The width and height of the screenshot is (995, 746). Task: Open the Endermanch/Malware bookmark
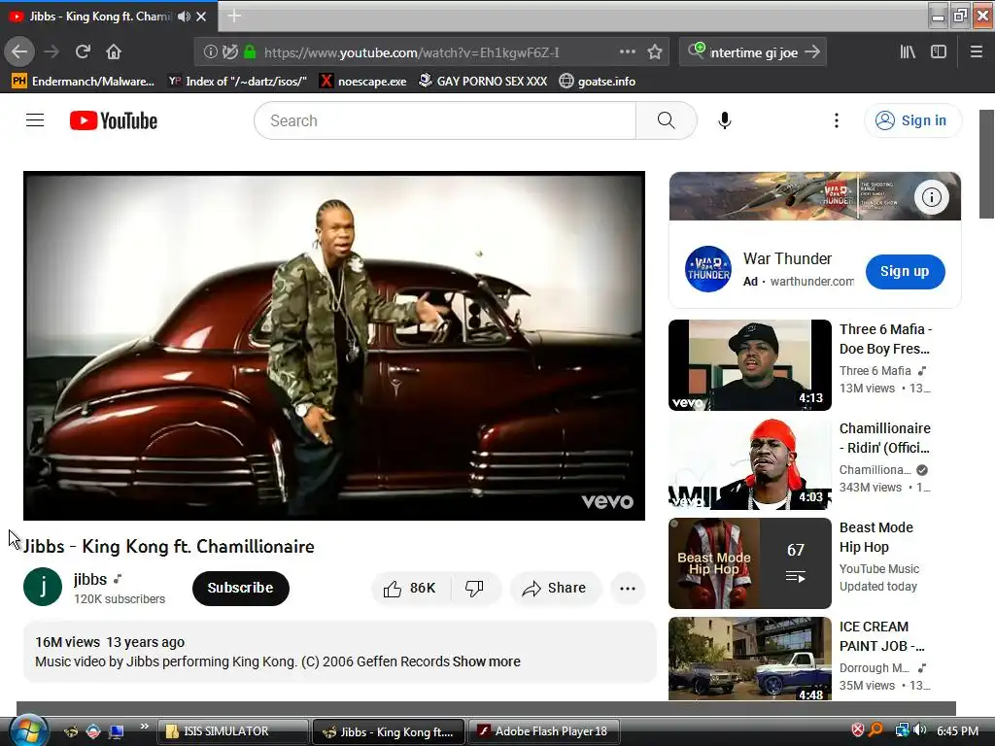click(84, 82)
